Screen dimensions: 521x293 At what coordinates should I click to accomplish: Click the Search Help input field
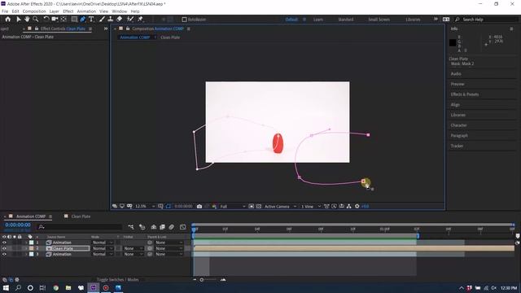pos(487,20)
